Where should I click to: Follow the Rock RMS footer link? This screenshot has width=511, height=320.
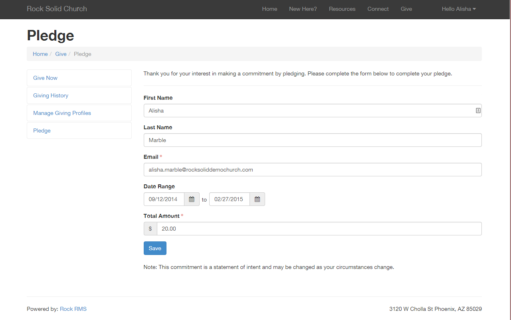pyautogui.click(x=73, y=309)
